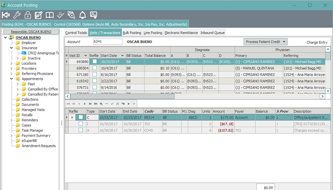Open the bell notifications icon

[82, 15]
